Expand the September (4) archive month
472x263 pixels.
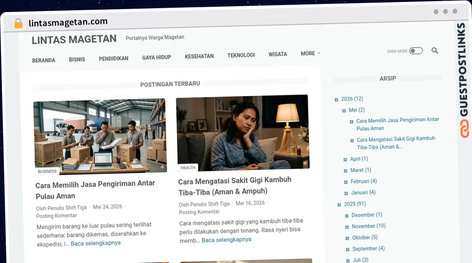point(348,249)
